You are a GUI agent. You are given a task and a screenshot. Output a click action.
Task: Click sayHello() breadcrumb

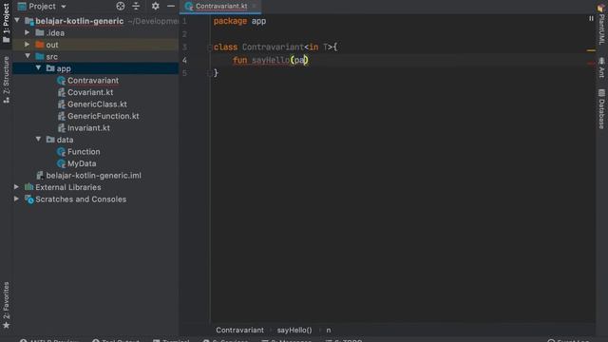click(294, 330)
